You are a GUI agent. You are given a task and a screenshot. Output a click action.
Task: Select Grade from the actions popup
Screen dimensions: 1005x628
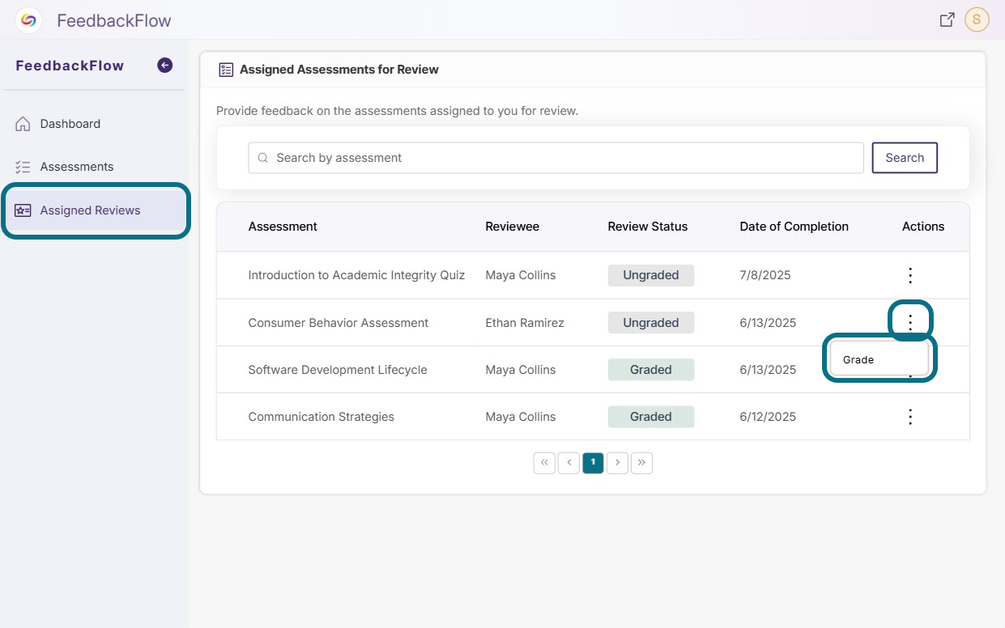pyautogui.click(x=879, y=359)
